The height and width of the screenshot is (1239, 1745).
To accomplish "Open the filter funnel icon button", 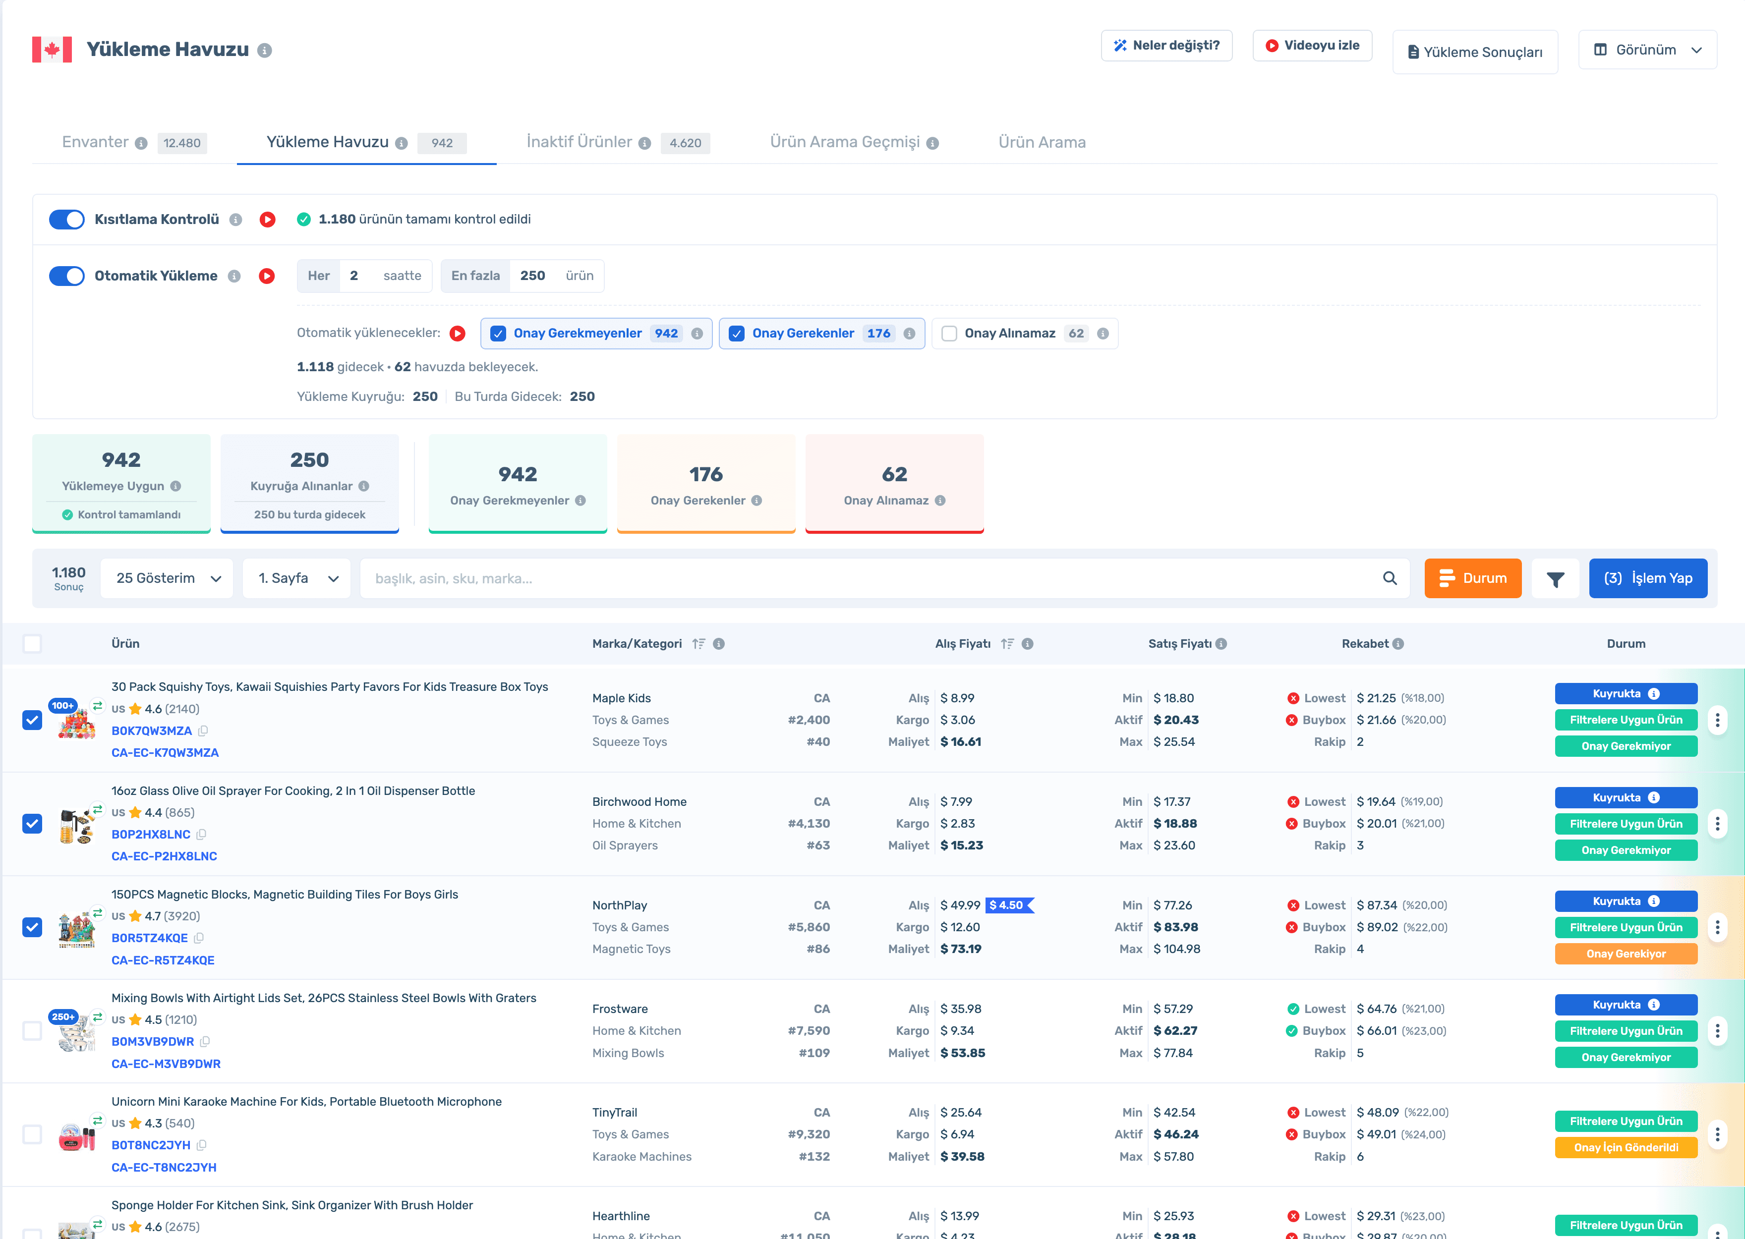I will point(1555,579).
